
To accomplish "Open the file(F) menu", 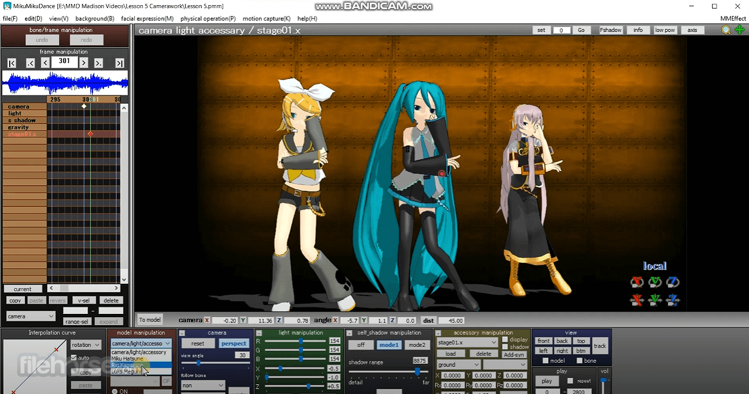I will point(10,19).
